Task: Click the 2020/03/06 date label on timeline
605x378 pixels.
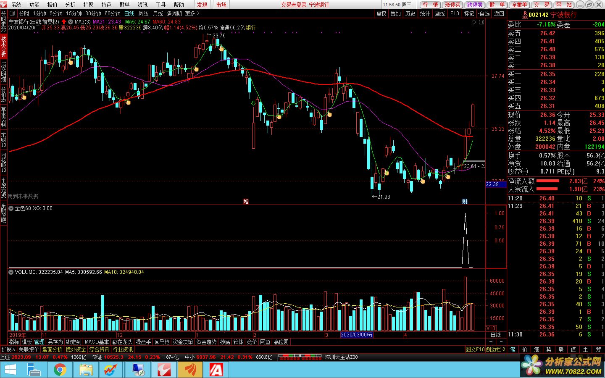Action: (356, 335)
